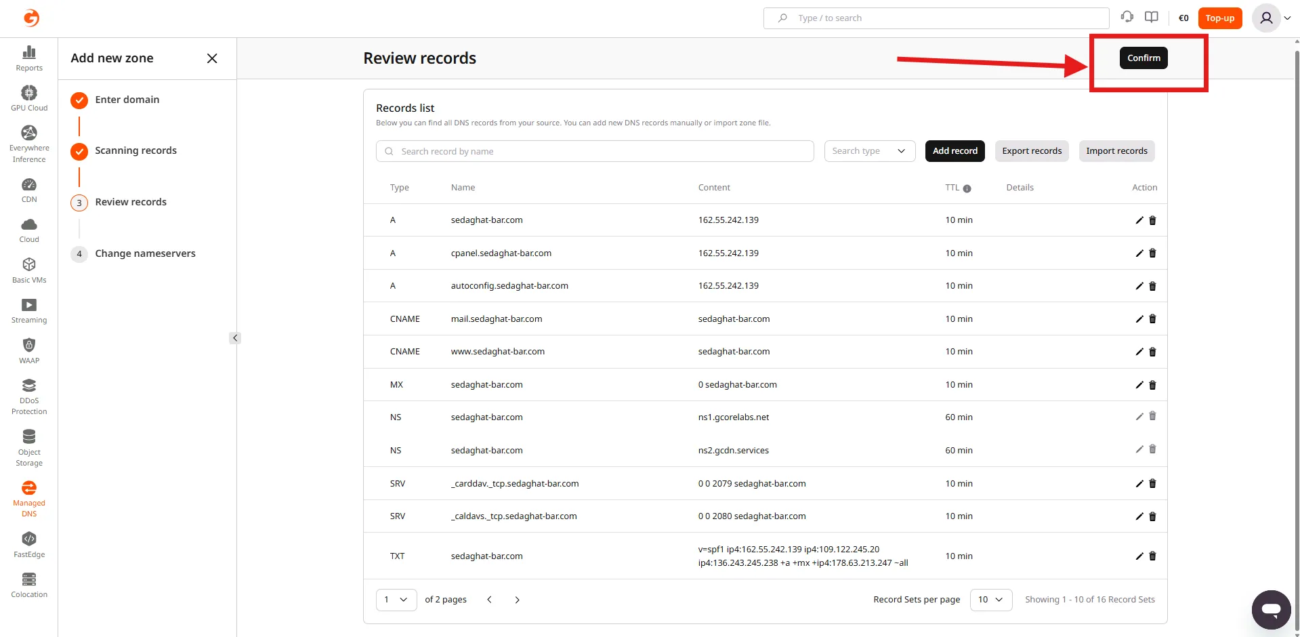
Task: Collapse the side panel with the arrow handle
Action: click(235, 337)
